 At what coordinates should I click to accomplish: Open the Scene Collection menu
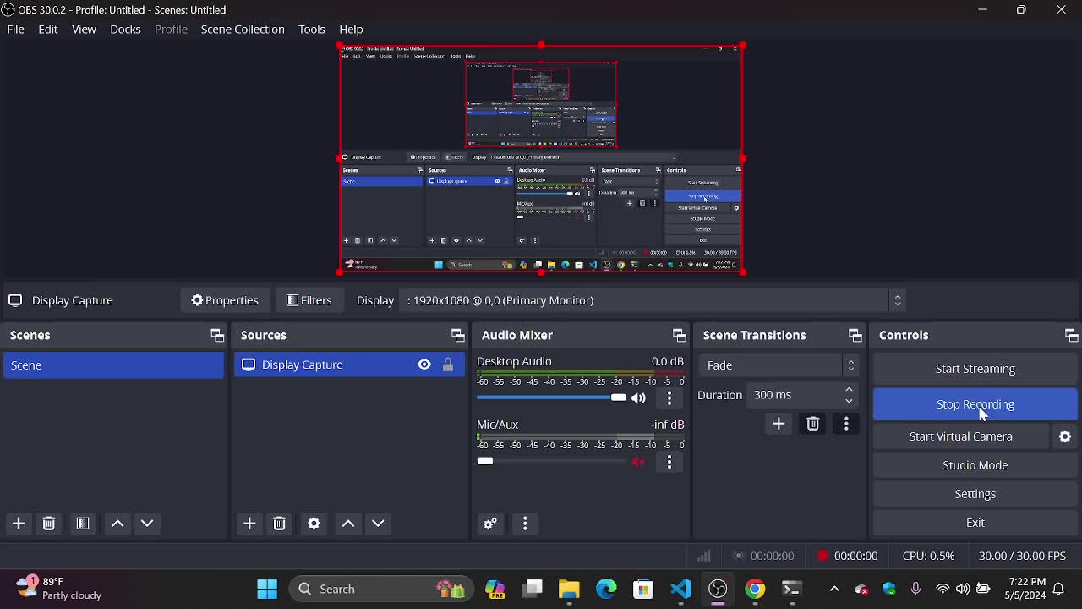pyautogui.click(x=243, y=30)
